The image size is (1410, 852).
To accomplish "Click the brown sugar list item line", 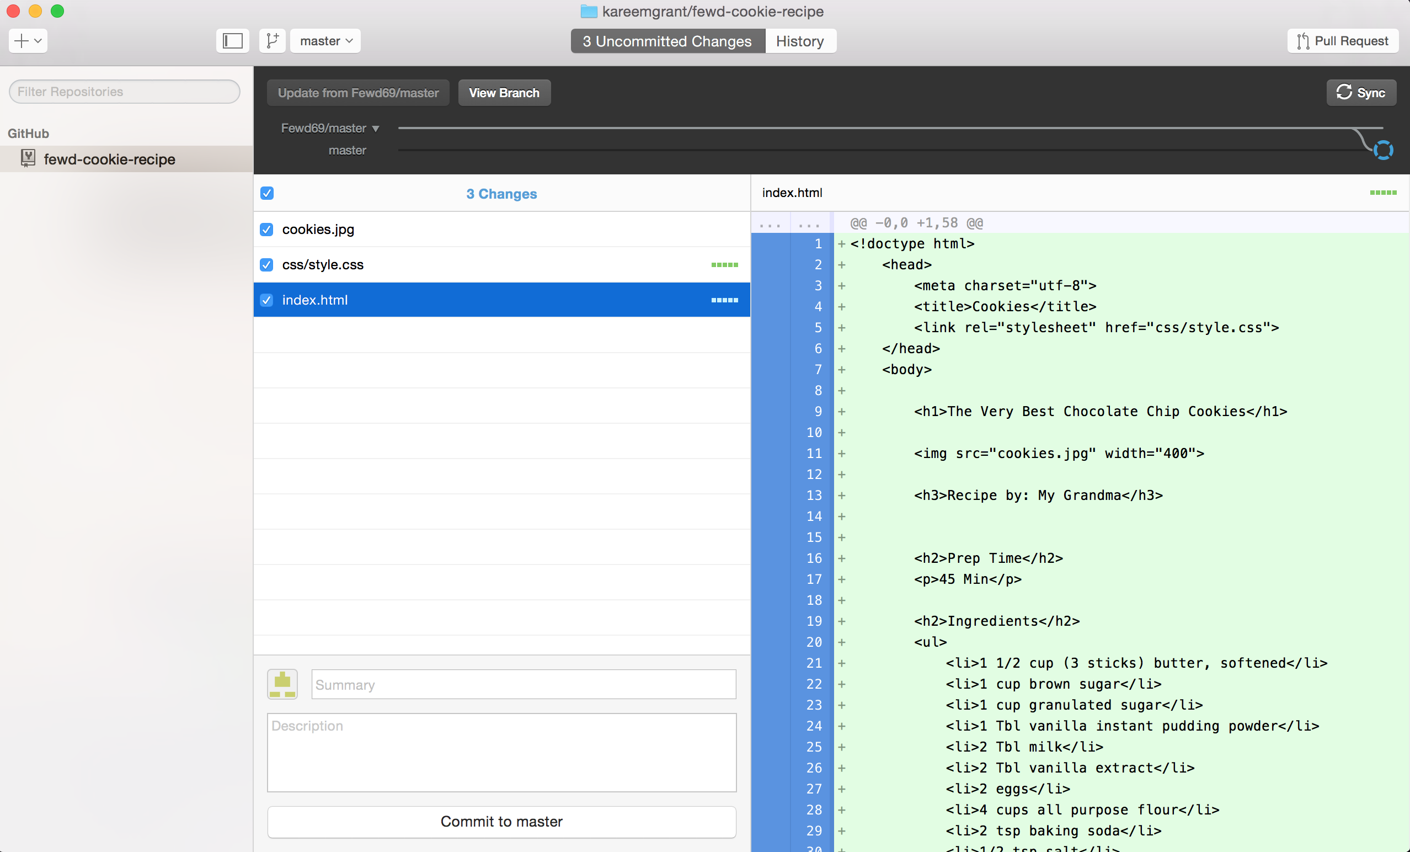I will (1053, 684).
